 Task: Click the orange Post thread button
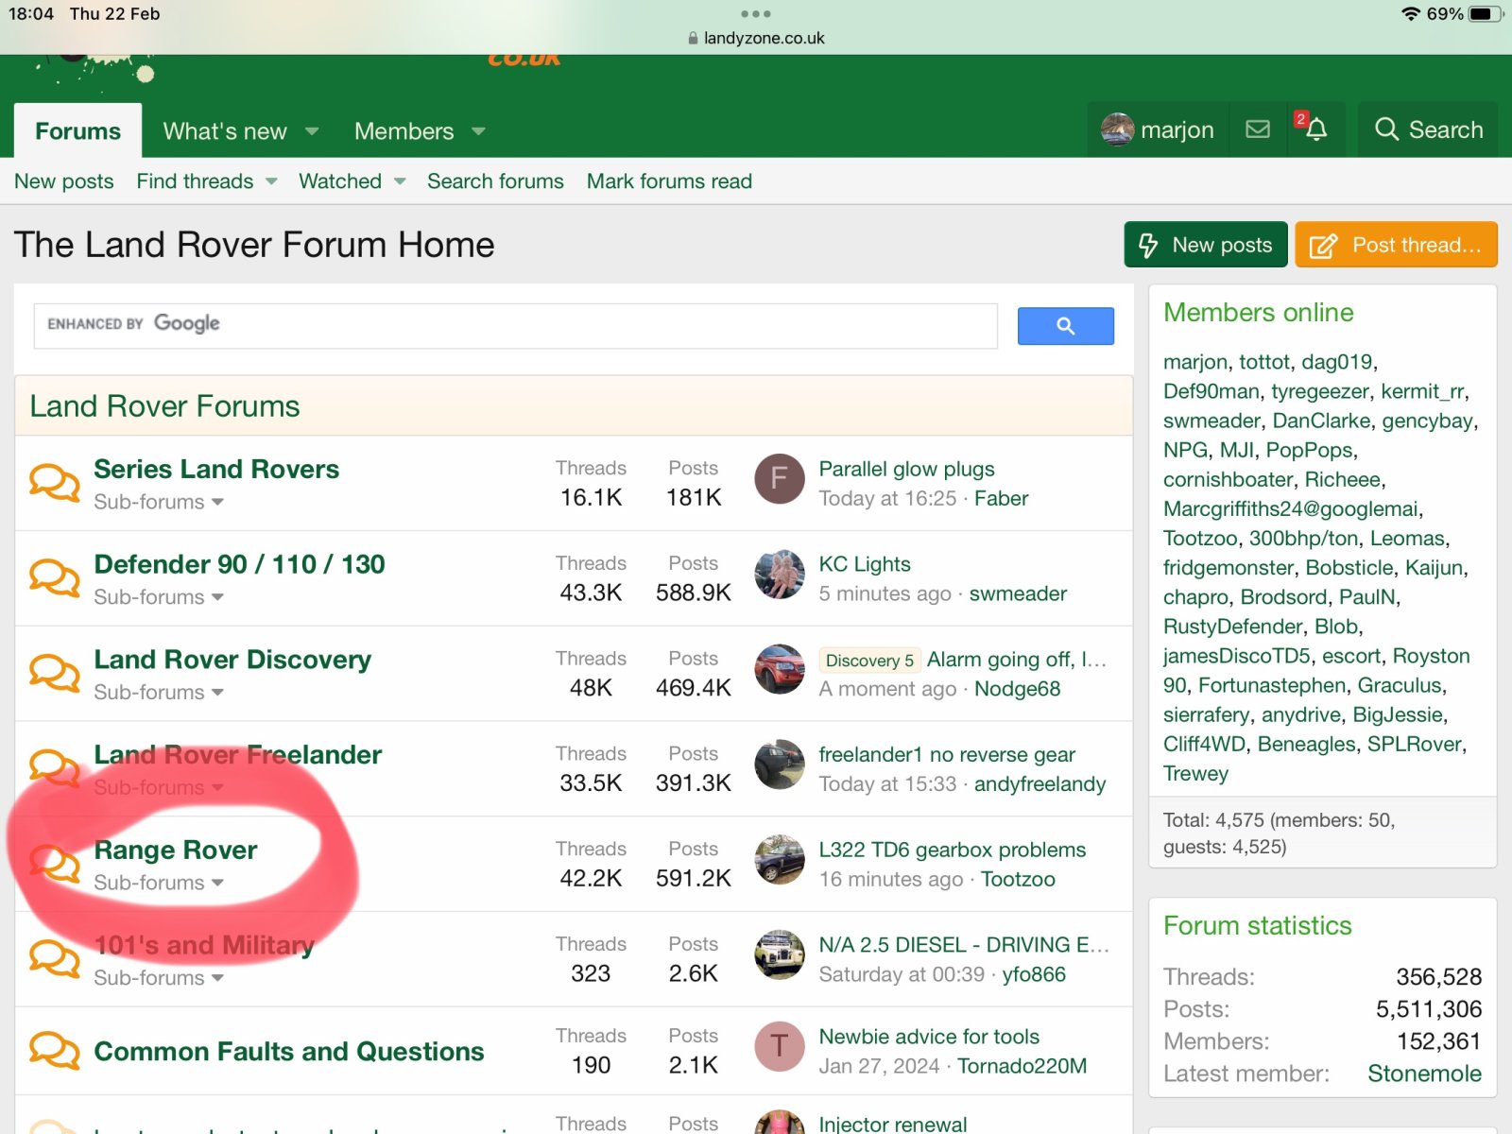coord(1396,245)
